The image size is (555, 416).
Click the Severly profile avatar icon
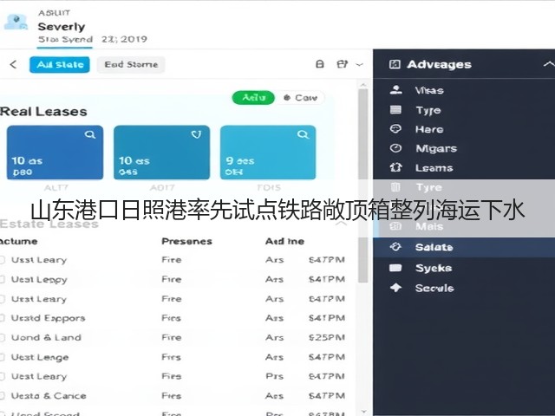(16, 22)
